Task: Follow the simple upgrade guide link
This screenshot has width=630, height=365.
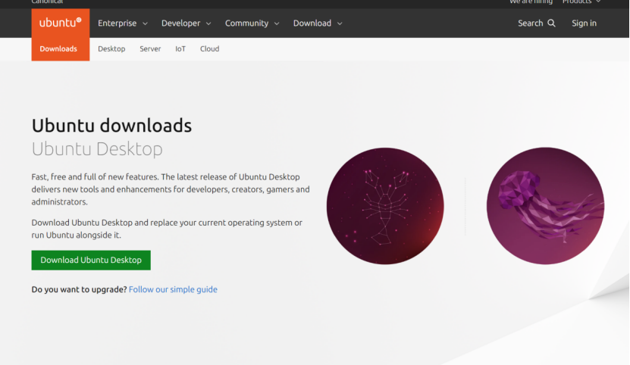Action: (173, 289)
